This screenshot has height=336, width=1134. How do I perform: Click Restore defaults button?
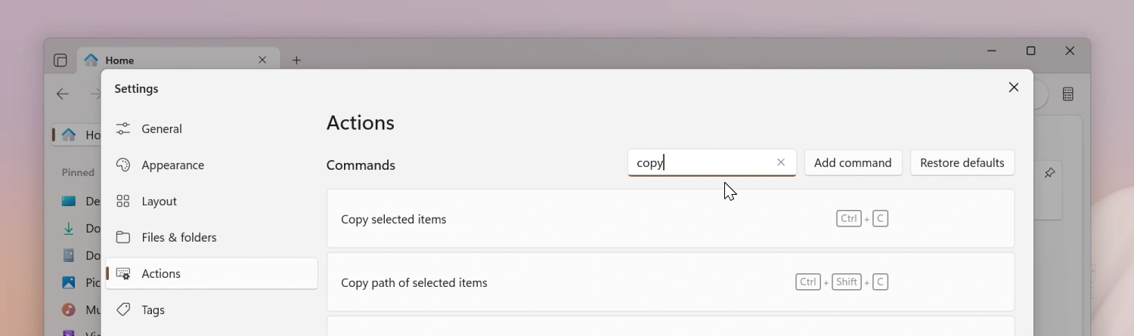(962, 162)
